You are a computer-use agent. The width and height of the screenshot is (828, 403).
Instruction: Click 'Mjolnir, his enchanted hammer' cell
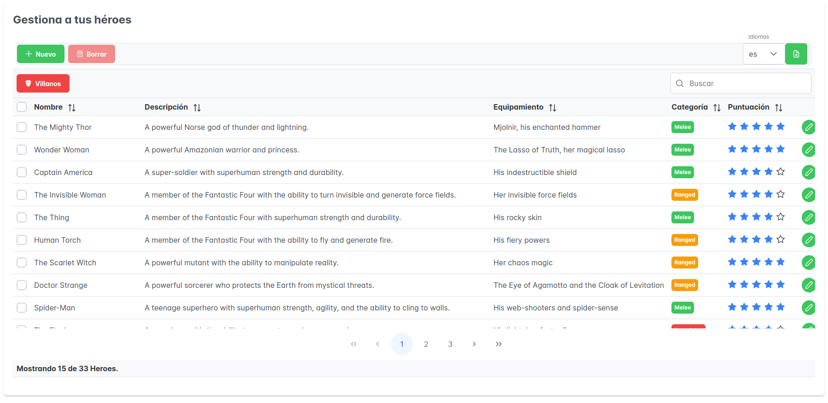point(547,127)
